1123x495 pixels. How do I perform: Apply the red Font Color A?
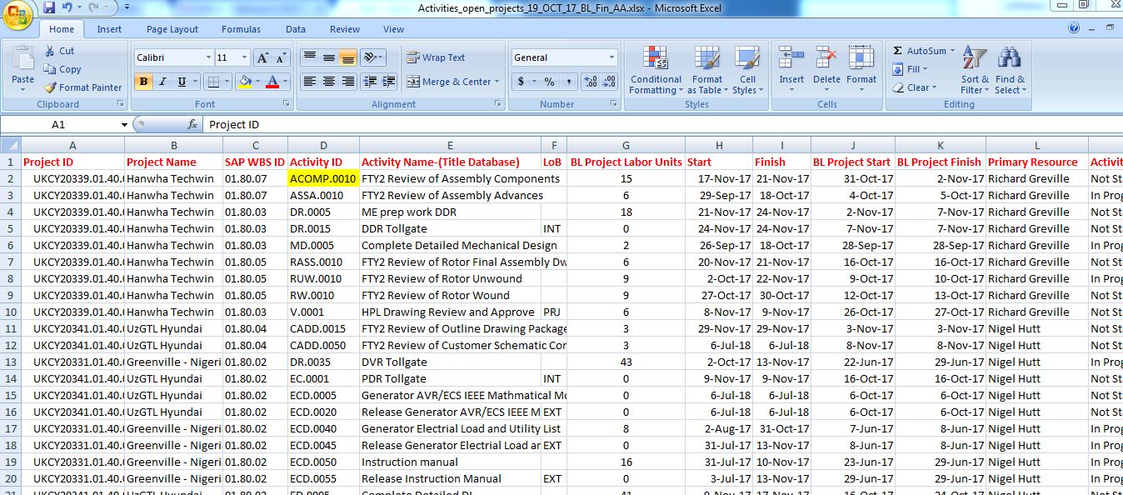tap(272, 82)
